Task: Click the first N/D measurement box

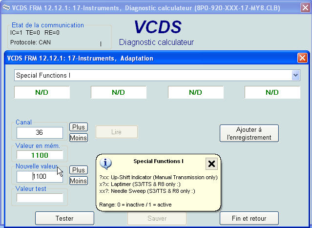Action: coord(42,92)
